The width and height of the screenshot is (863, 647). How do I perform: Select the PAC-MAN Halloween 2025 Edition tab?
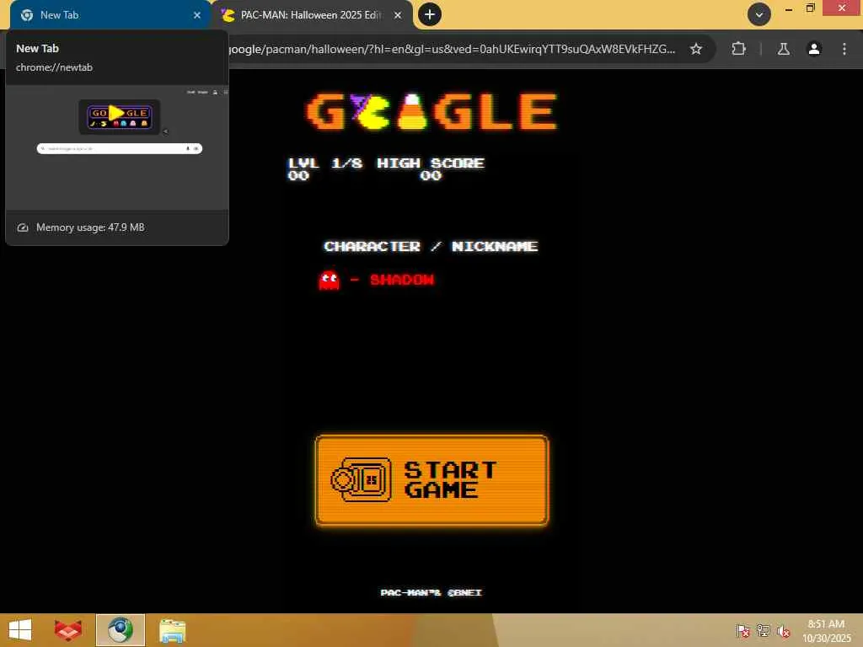[x=311, y=15]
